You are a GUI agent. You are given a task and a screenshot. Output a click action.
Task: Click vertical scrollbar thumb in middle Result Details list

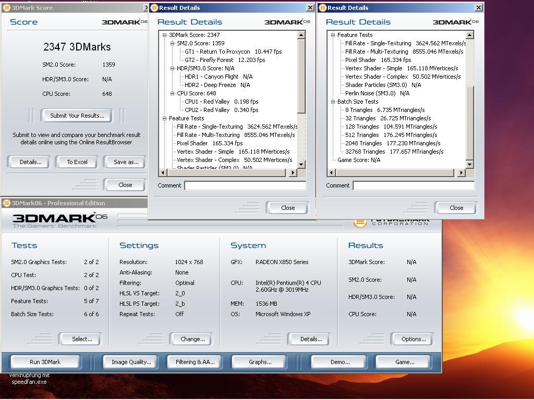click(301, 76)
